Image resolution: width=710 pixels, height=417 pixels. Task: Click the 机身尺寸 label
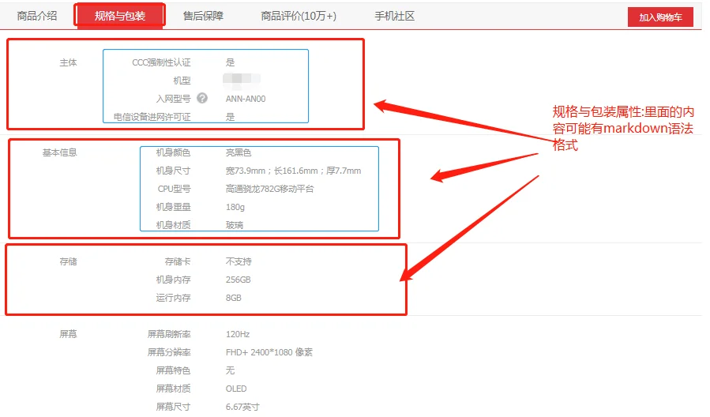174,171
